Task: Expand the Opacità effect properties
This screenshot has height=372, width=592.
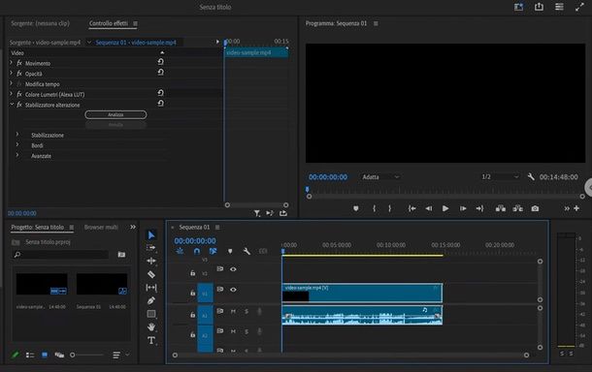Action: [11, 73]
